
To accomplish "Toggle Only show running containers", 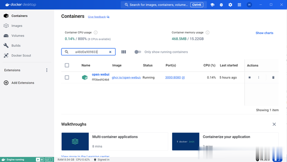I will tap(138, 52).
